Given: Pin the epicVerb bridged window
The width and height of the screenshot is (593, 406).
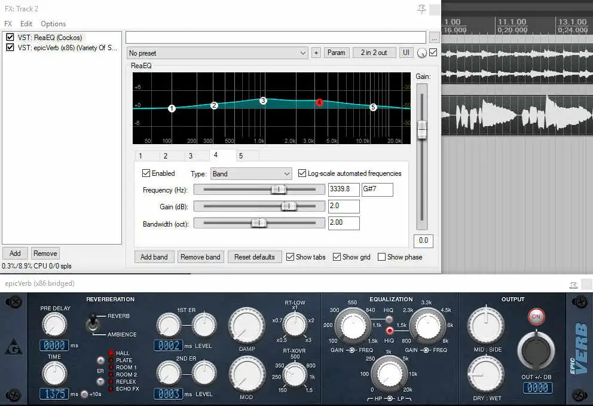Looking at the screenshot, I should (573, 285).
